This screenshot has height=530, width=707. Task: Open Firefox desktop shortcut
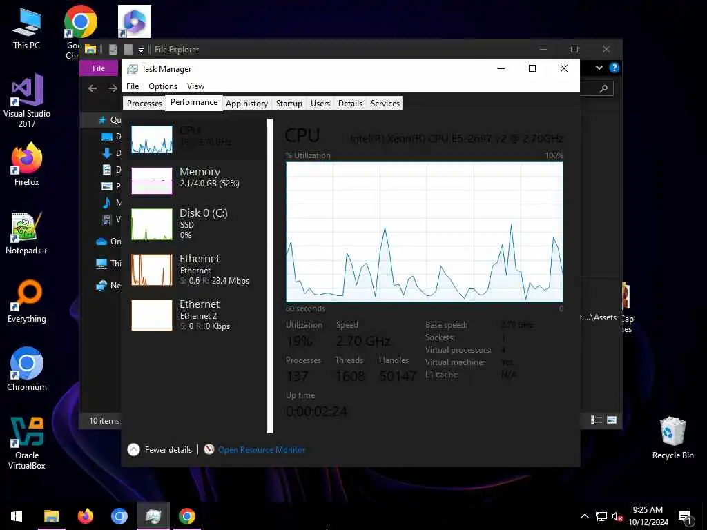pyautogui.click(x=27, y=165)
